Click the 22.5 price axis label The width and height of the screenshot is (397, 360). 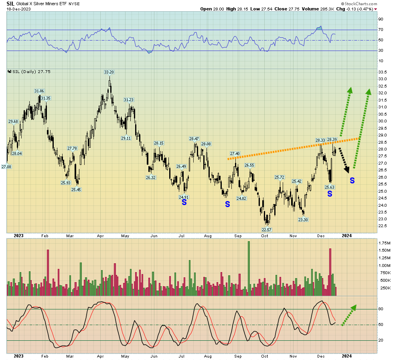tap(382, 226)
